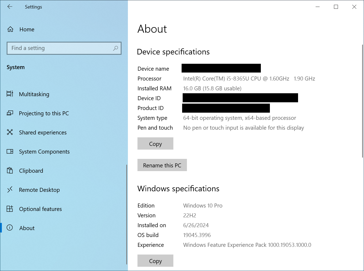Close the Settings window
This screenshot has height=271, width=364.
tap(354, 7)
